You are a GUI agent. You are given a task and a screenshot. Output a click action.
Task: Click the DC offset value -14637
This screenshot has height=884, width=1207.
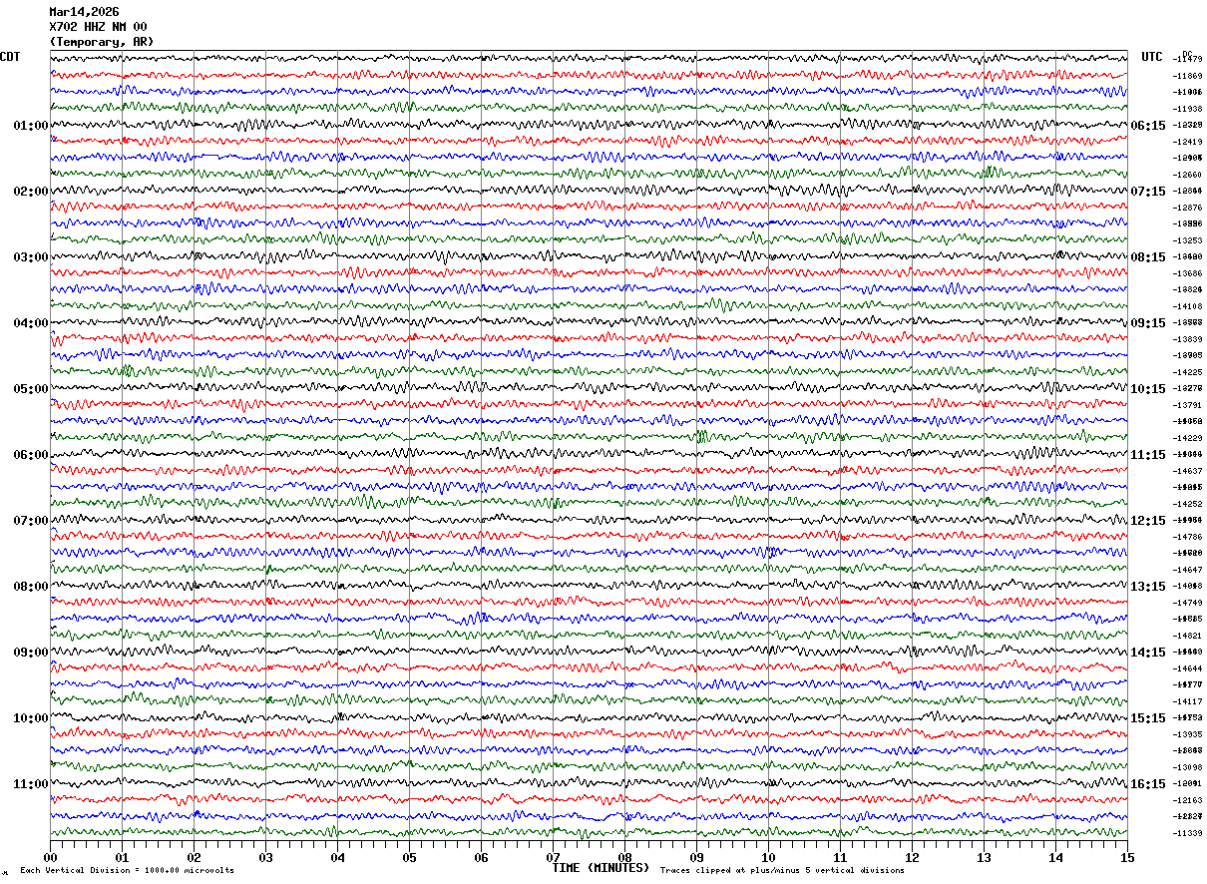[1187, 471]
